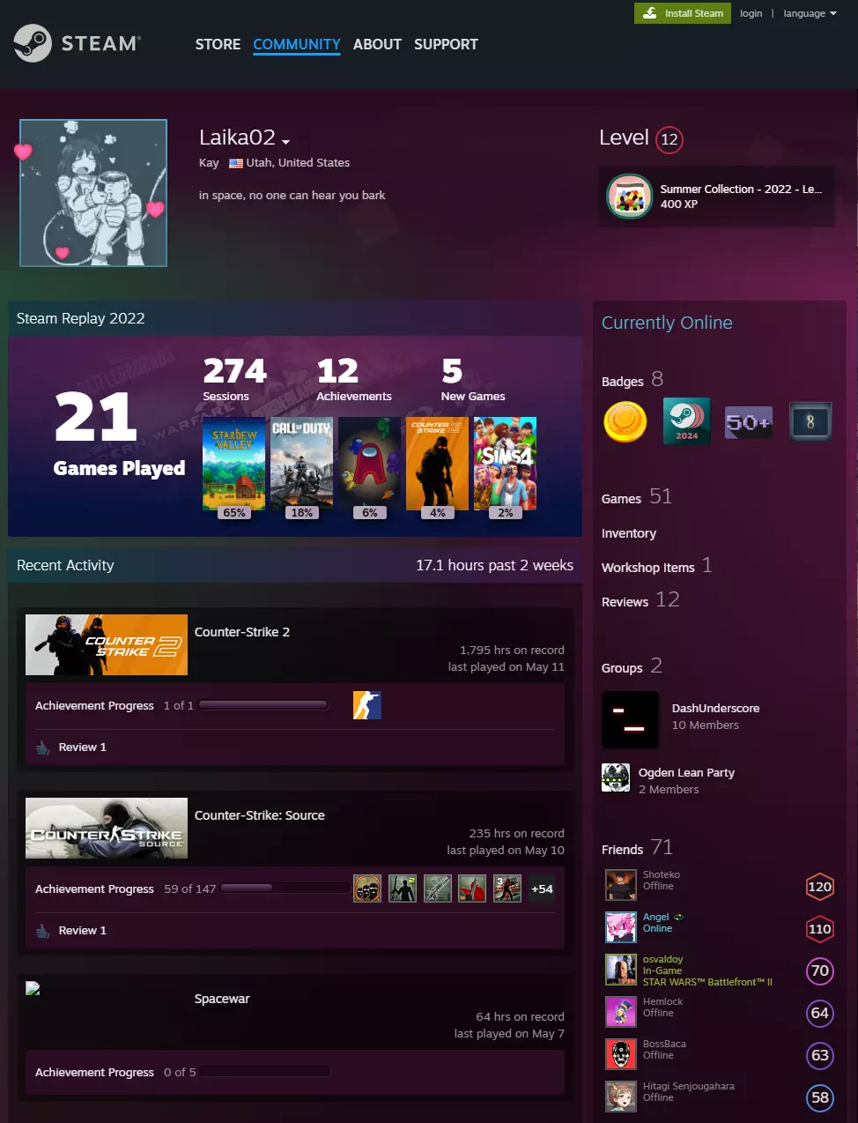Click the Counter-Strike: Source game banner

tap(107, 829)
